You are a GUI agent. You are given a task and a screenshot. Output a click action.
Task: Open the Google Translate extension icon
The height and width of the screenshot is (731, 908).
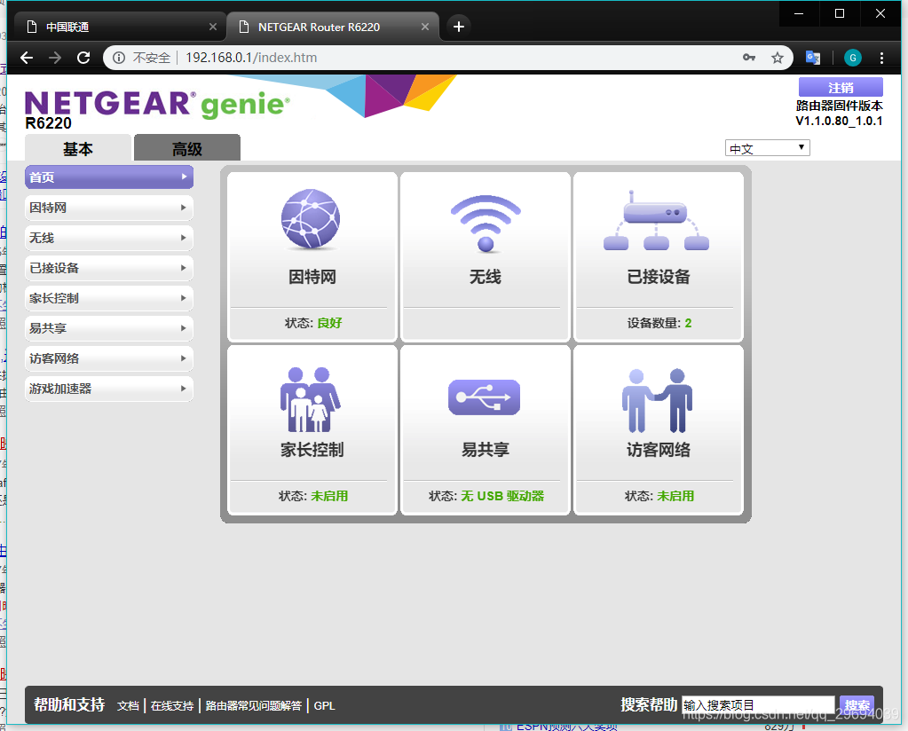pos(812,58)
